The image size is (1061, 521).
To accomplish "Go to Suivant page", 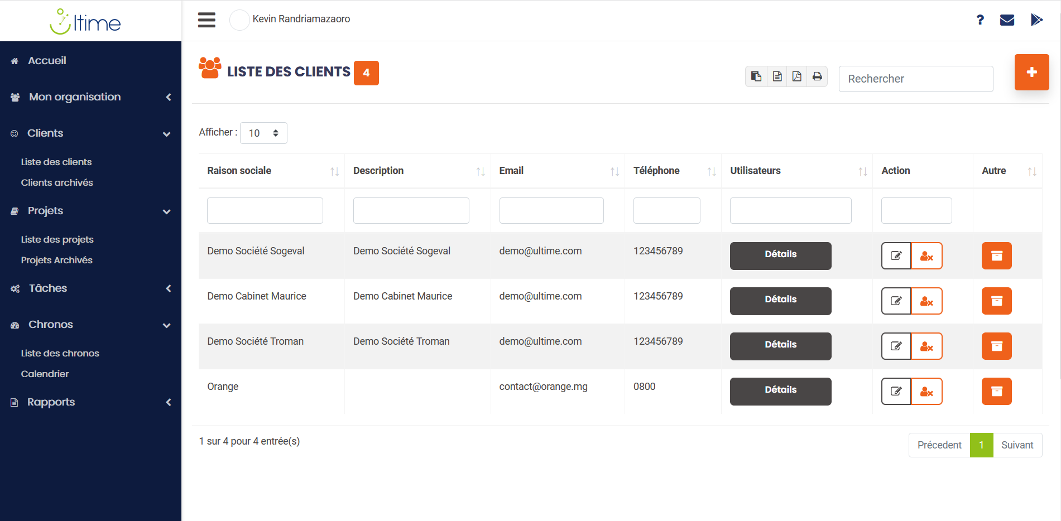I will coord(1017,445).
